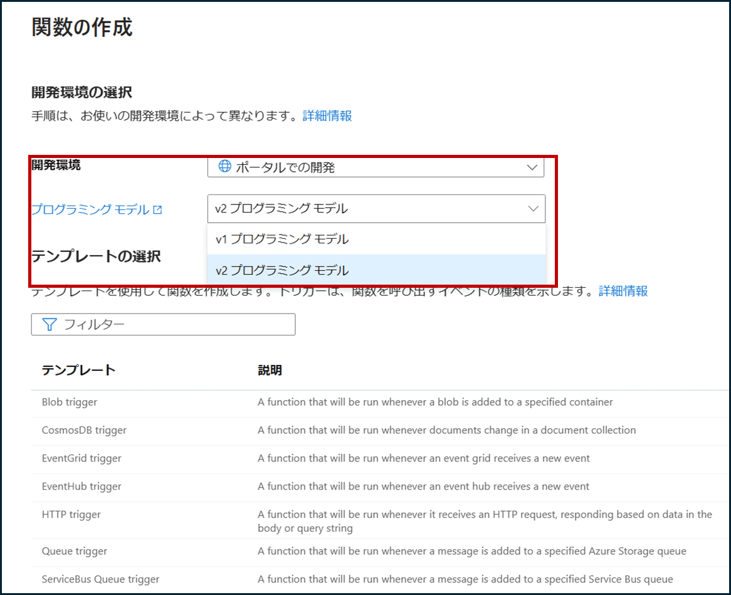
Task: Open the プログラミング モデル dropdown
Action: pyautogui.click(x=376, y=208)
